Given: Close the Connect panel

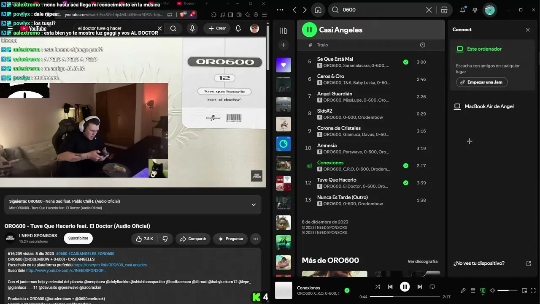Looking at the screenshot, I should (528, 30).
